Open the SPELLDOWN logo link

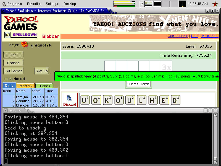tap(24, 35)
